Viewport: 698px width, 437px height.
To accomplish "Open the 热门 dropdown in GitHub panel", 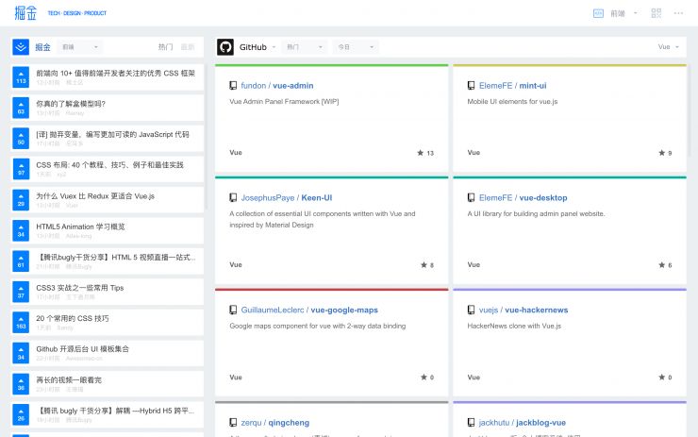I will [305, 47].
